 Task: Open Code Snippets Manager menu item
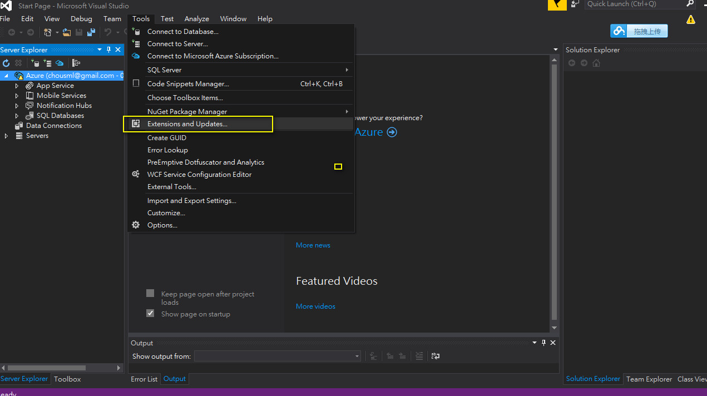click(x=241, y=83)
